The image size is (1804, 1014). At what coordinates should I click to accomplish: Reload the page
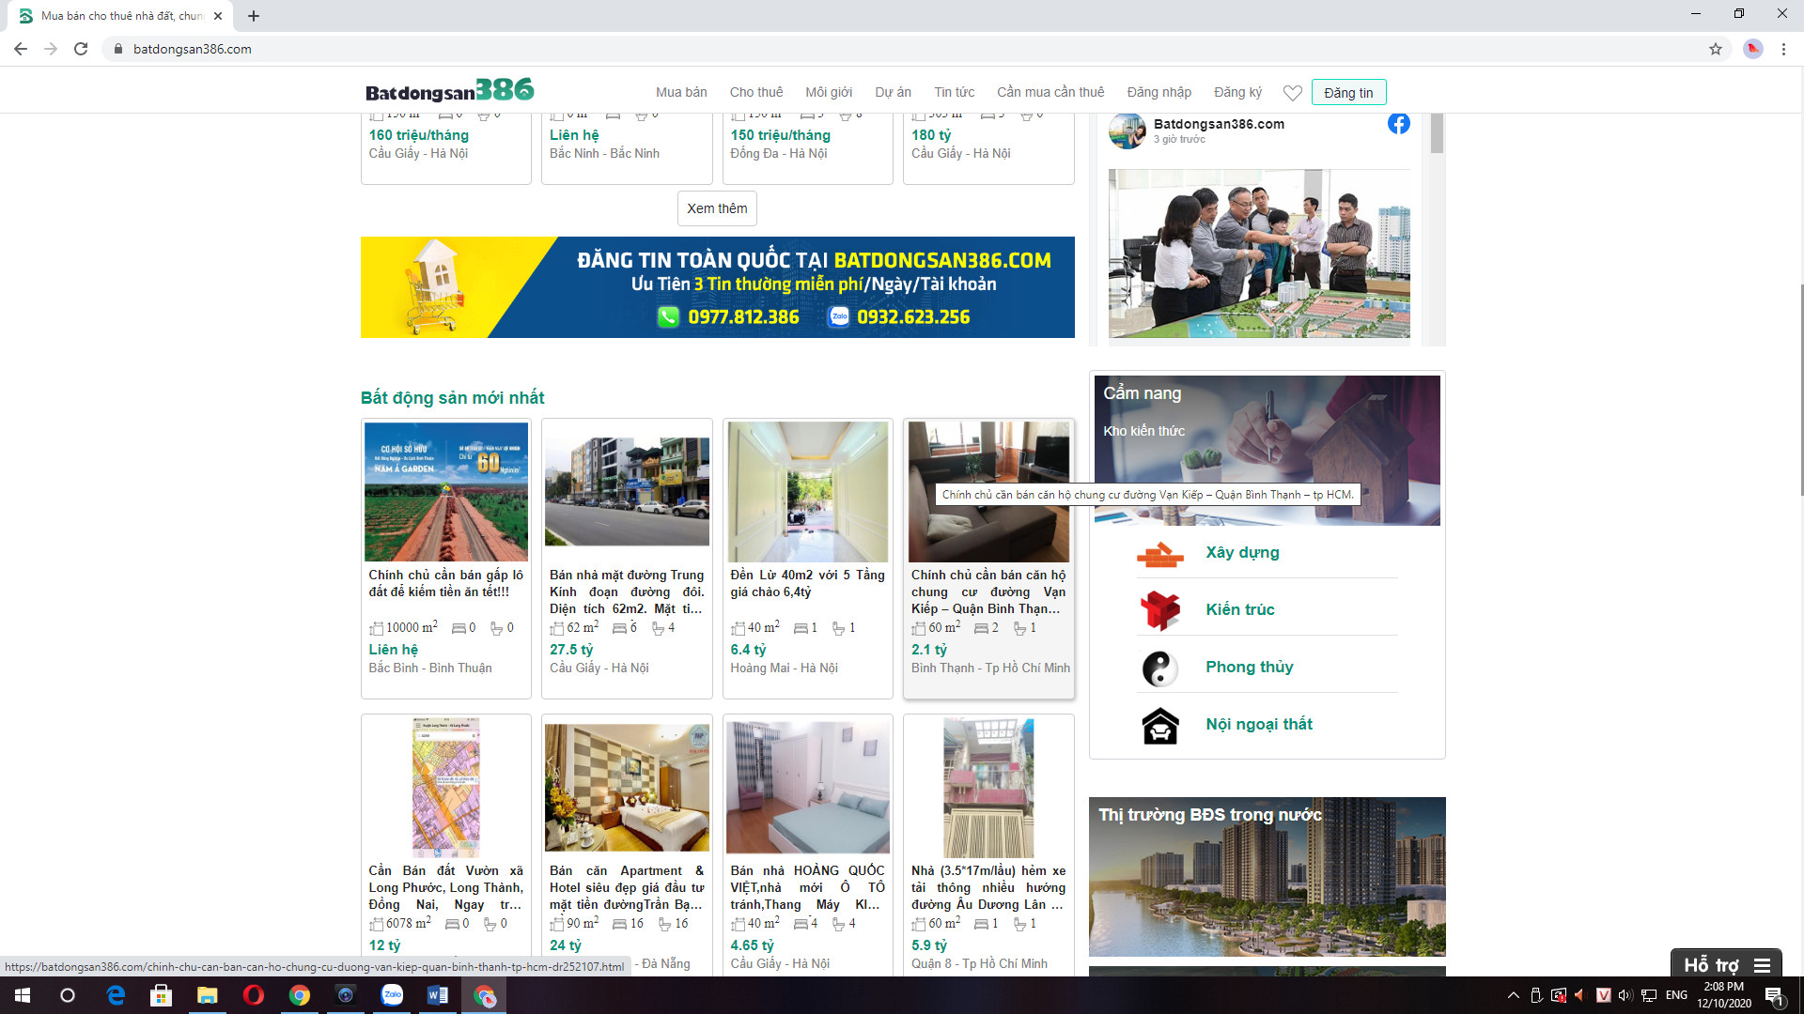81,49
